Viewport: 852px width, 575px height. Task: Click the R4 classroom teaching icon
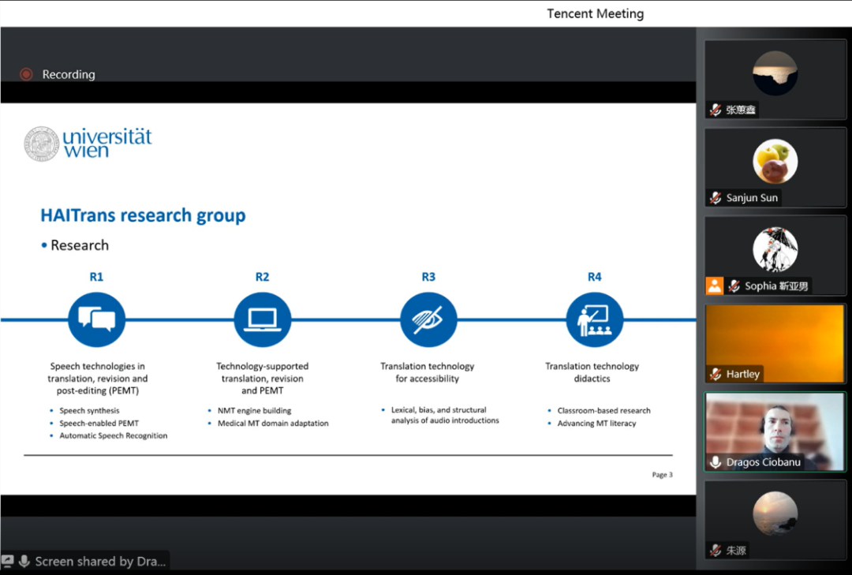pyautogui.click(x=595, y=319)
